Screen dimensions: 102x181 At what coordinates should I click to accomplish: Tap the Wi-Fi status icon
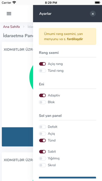(x=14, y=3)
